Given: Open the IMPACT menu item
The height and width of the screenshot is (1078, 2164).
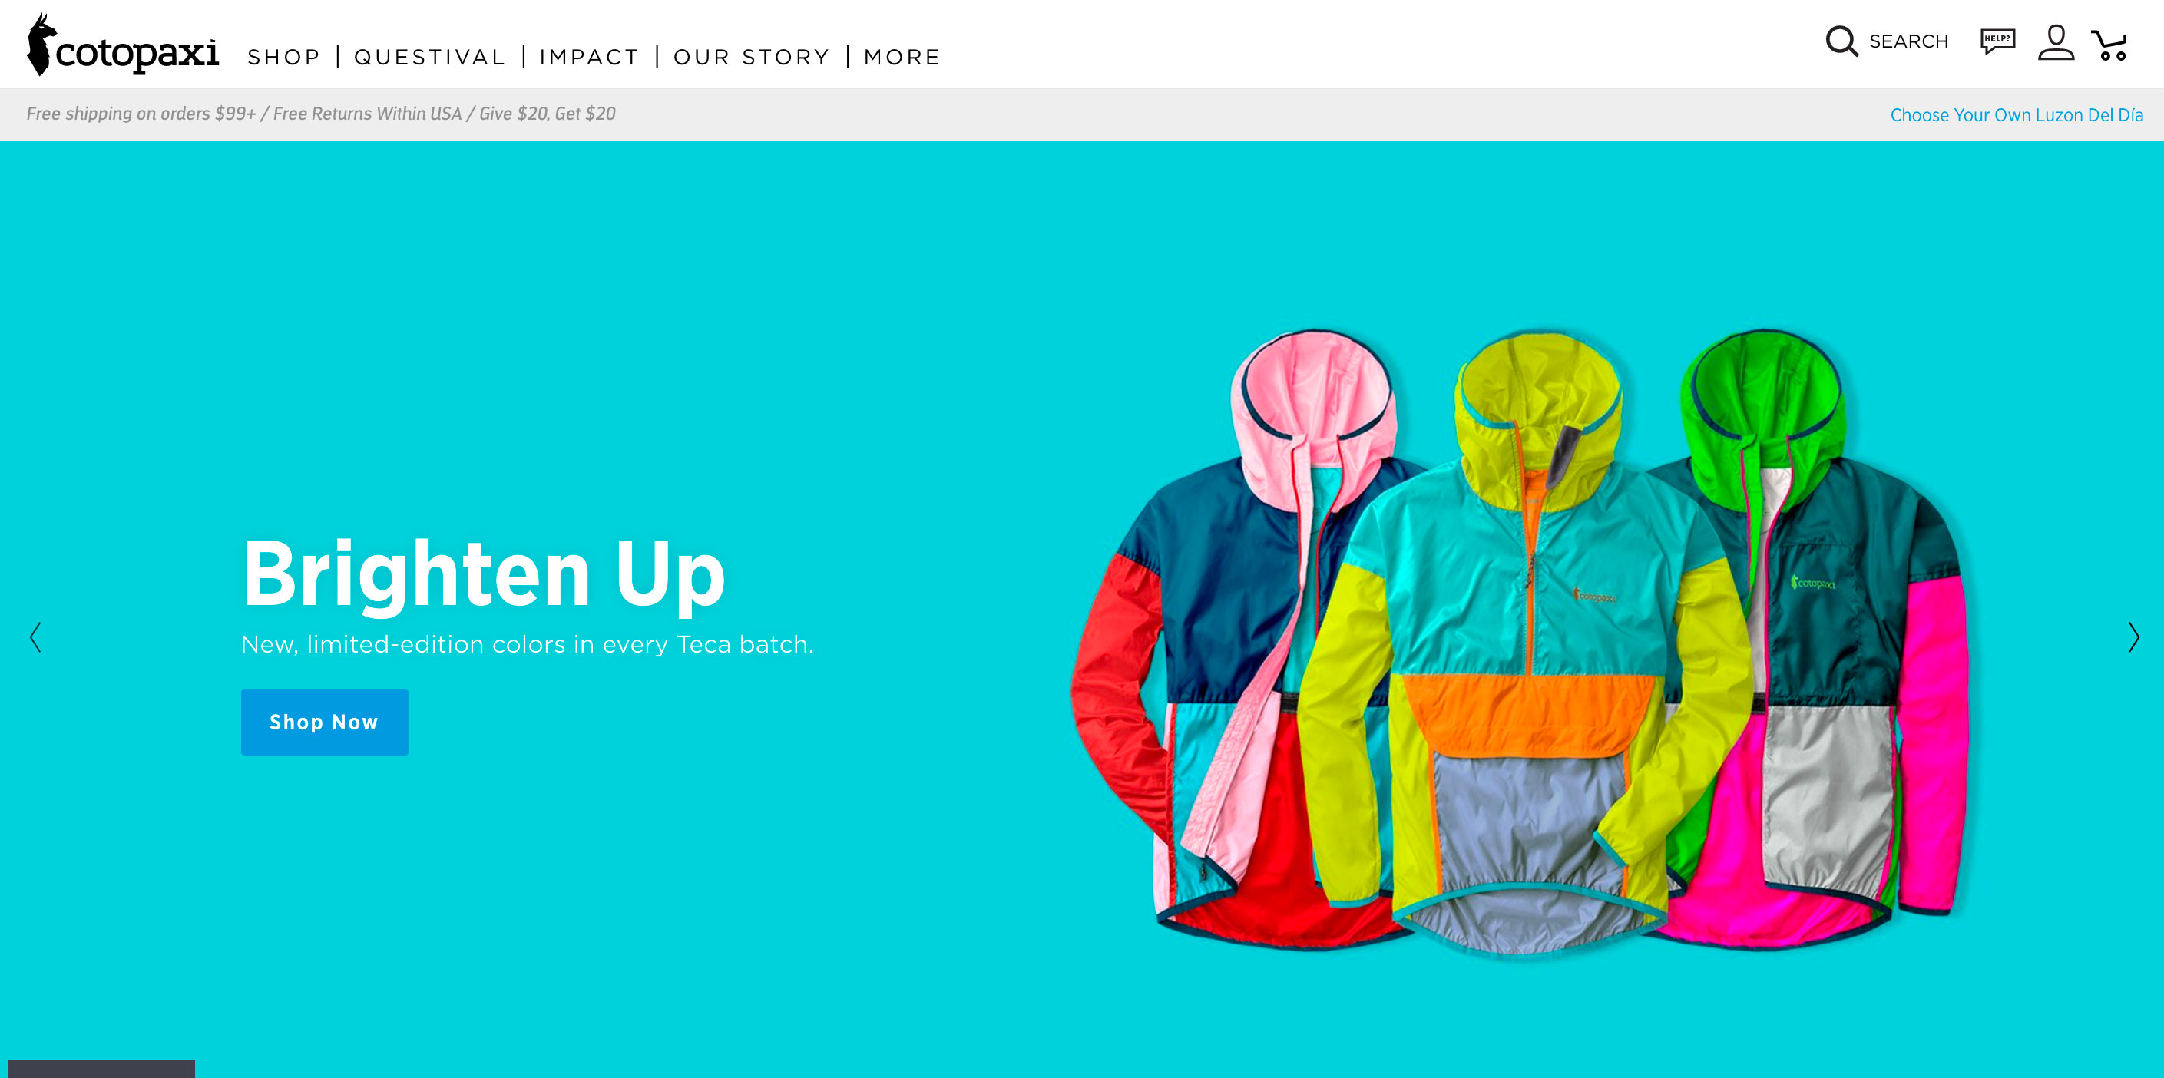Looking at the screenshot, I should 590,57.
